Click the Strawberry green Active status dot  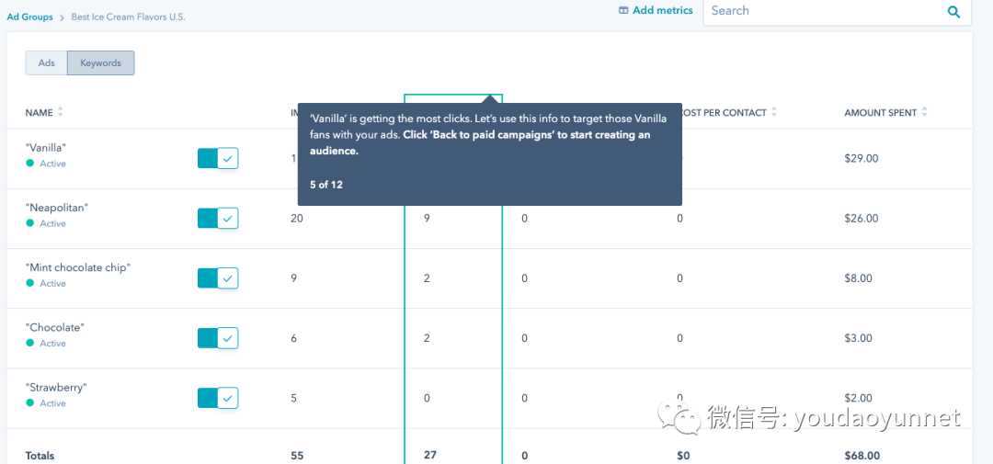pos(29,403)
